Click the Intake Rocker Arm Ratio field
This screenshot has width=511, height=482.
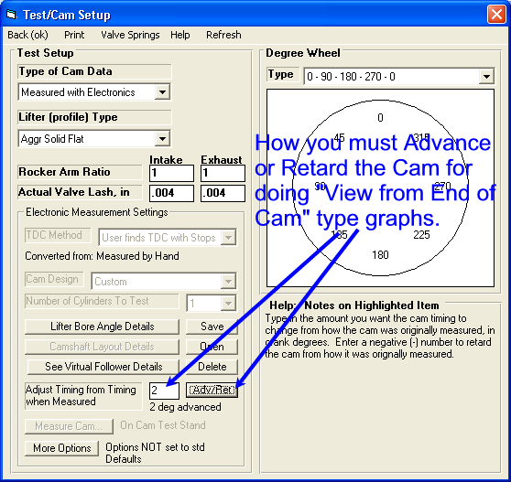coord(171,173)
